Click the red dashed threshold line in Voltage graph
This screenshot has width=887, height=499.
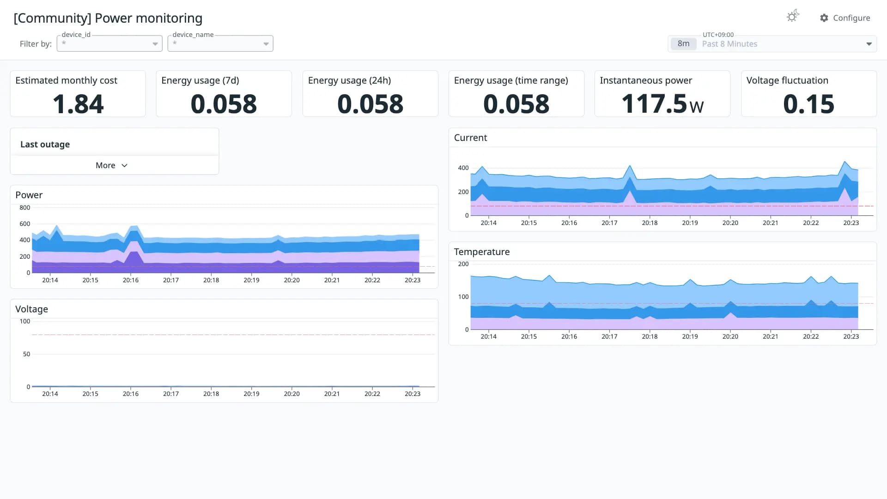[x=233, y=335]
